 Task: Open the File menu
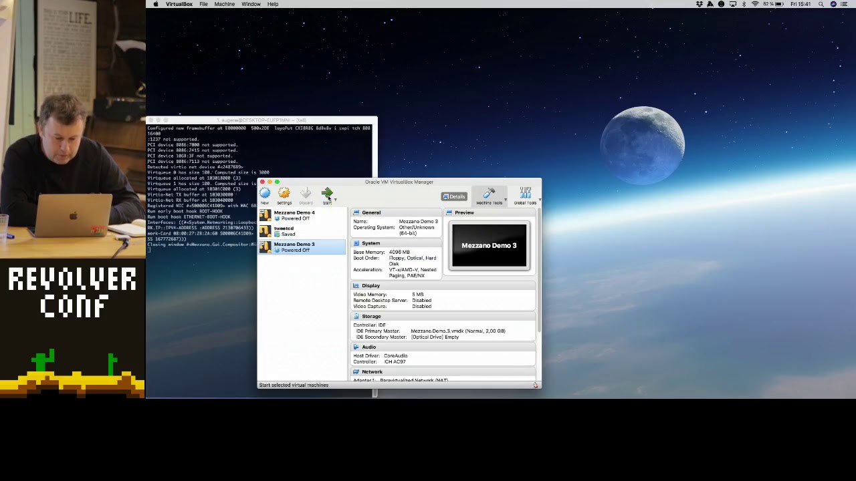203,4
